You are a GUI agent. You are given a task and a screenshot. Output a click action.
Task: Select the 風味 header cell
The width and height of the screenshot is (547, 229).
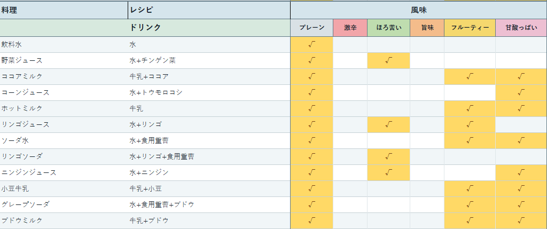[x=419, y=10]
